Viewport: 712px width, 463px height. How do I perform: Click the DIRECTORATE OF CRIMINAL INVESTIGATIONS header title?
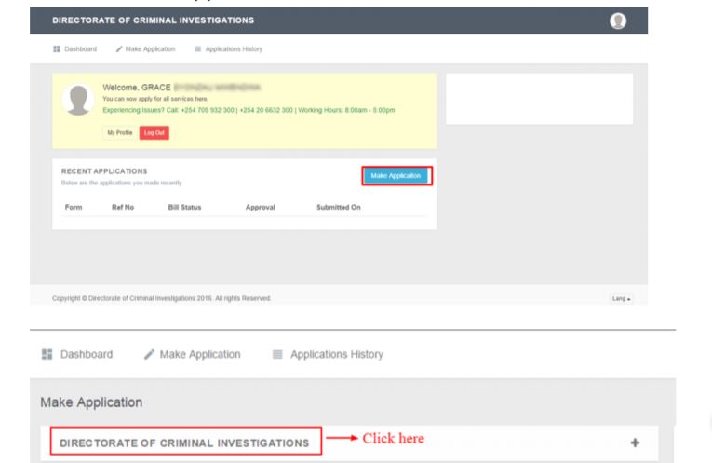pyautogui.click(x=153, y=20)
